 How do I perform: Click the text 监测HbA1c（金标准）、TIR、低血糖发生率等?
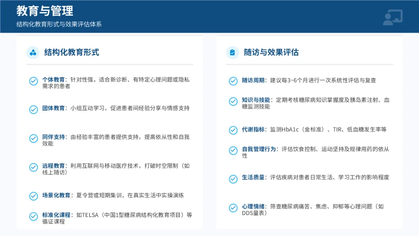pos(328,130)
